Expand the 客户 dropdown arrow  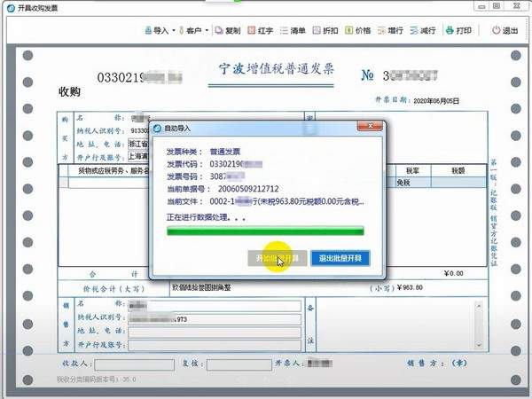pyautogui.click(x=207, y=30)
